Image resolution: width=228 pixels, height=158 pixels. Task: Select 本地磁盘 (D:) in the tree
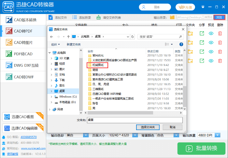(65, 102)
